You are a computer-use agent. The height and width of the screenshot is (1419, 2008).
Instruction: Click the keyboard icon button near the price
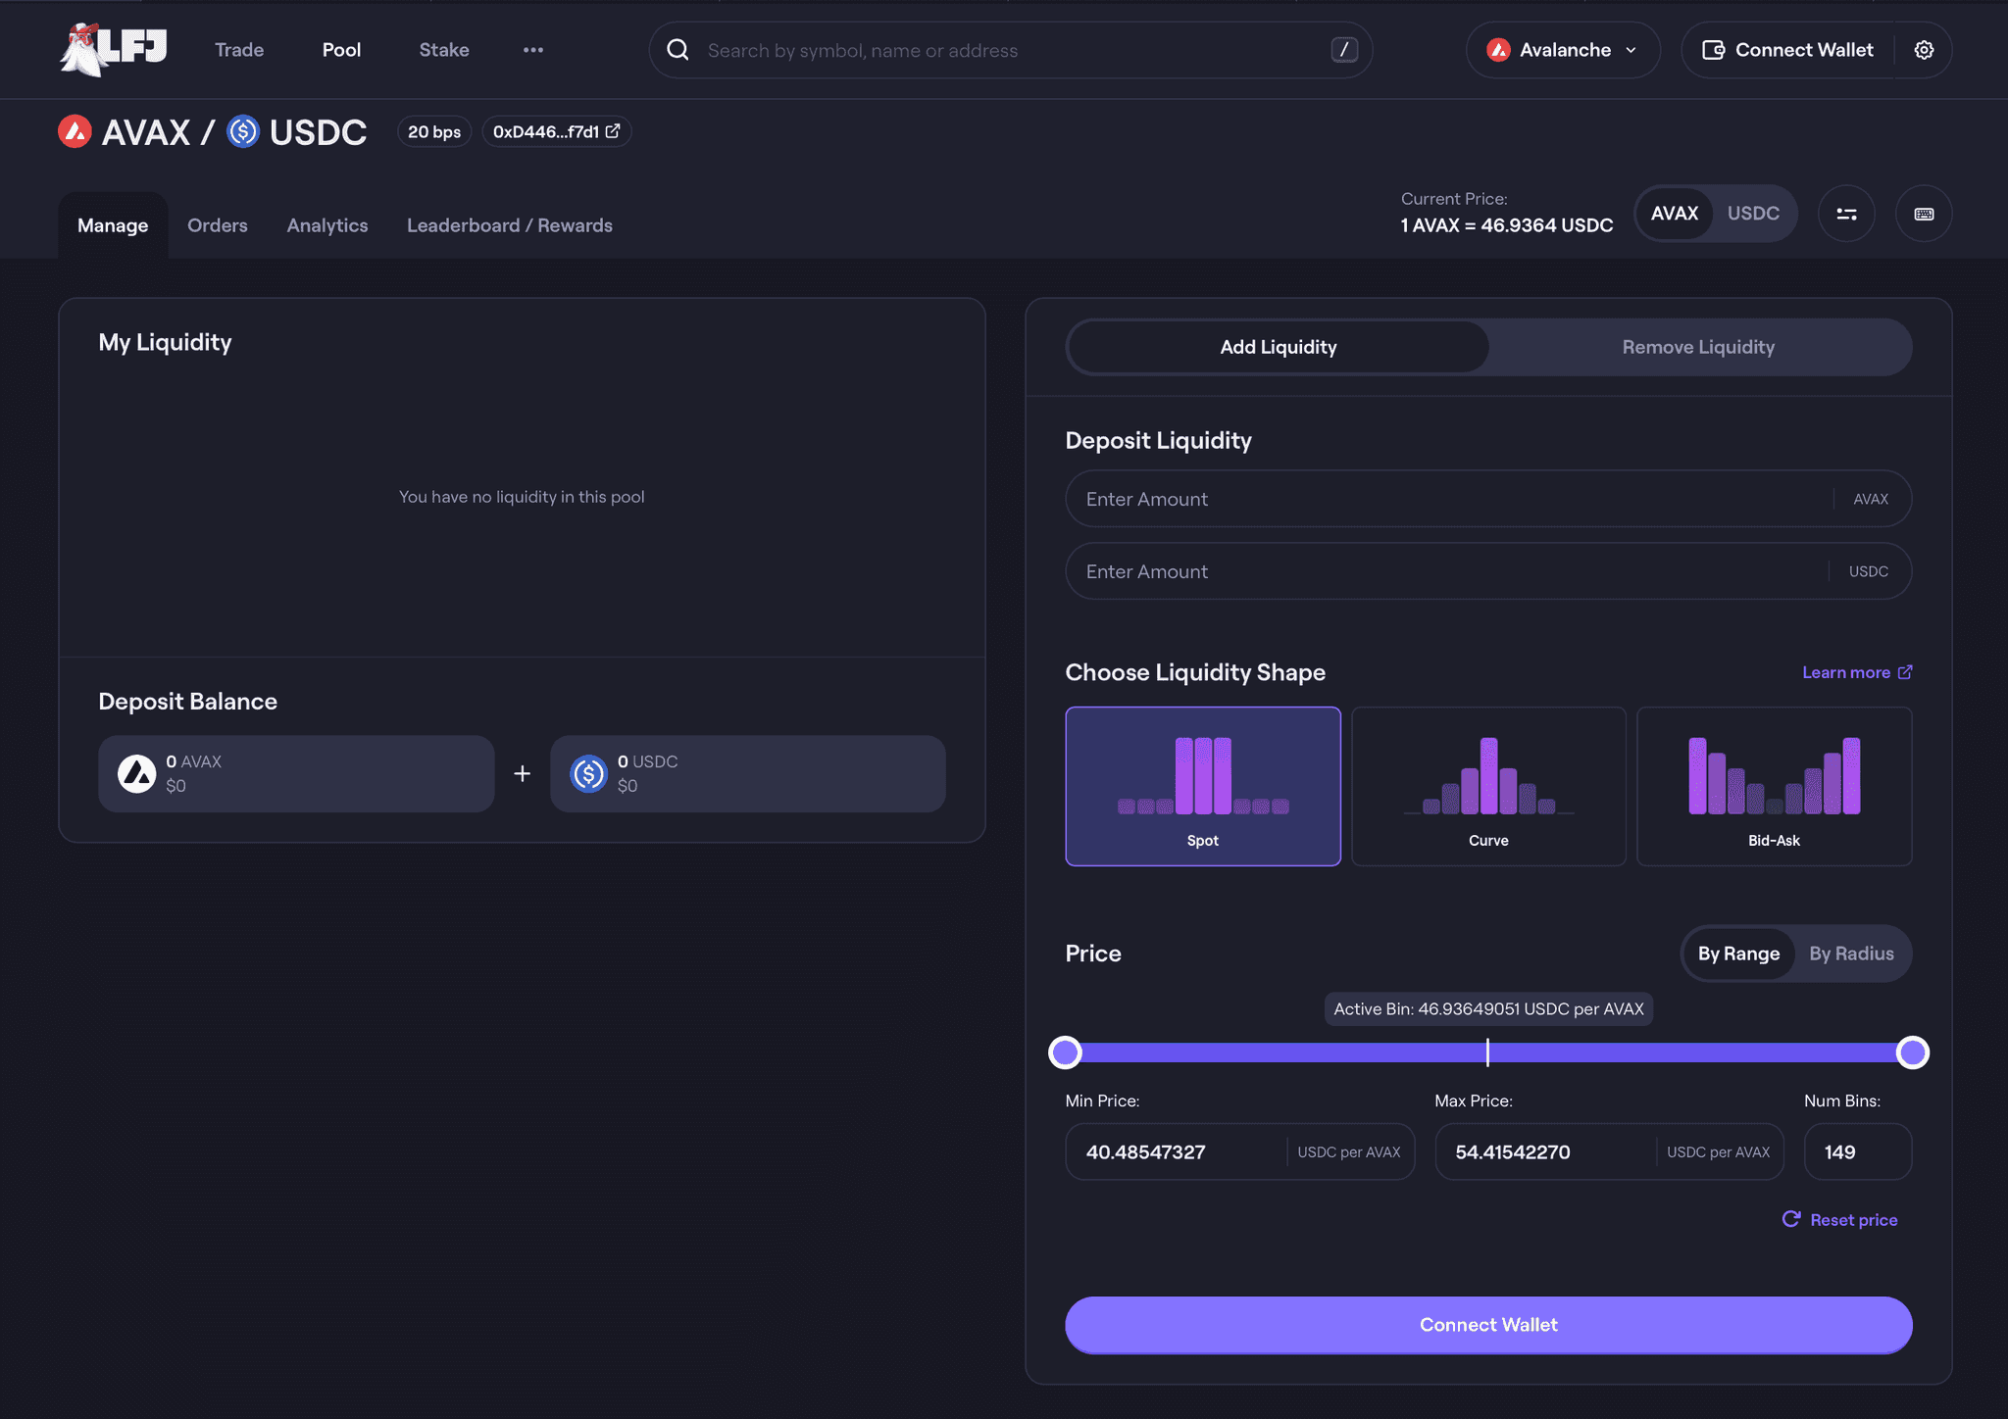click(x=1924, y=214)
